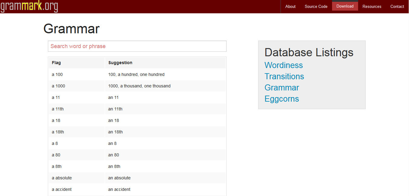The height and width of the screenshot is (196, 409).
Task: Select the 'an 11th' suggestion cell
Action: point(165,109)
